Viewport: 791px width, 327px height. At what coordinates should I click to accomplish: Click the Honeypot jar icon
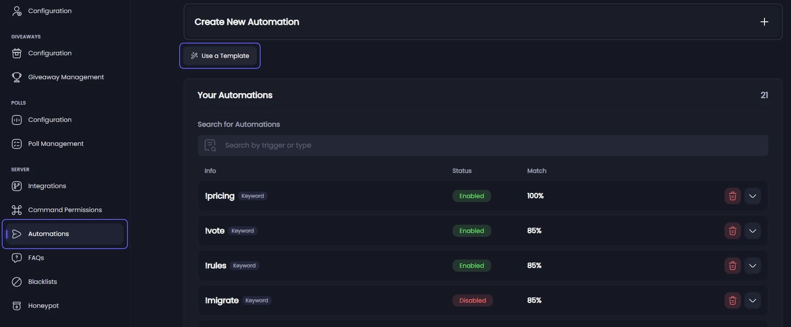click(x=17, y=306)
